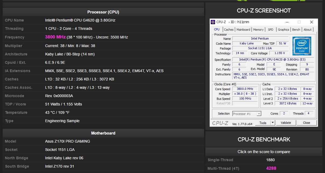Open the Bench tab
The width and height of the screenshot is (325, 173).
pyautogui.click(x=296, y=30)
